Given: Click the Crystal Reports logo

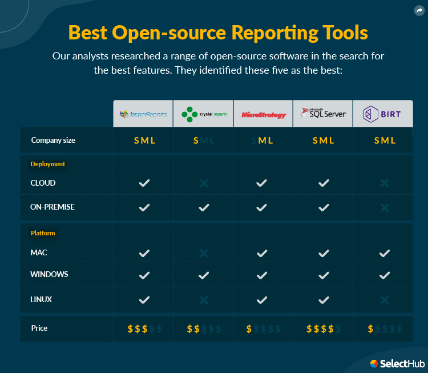Looking at the screenshot, I should coord(204,114).
